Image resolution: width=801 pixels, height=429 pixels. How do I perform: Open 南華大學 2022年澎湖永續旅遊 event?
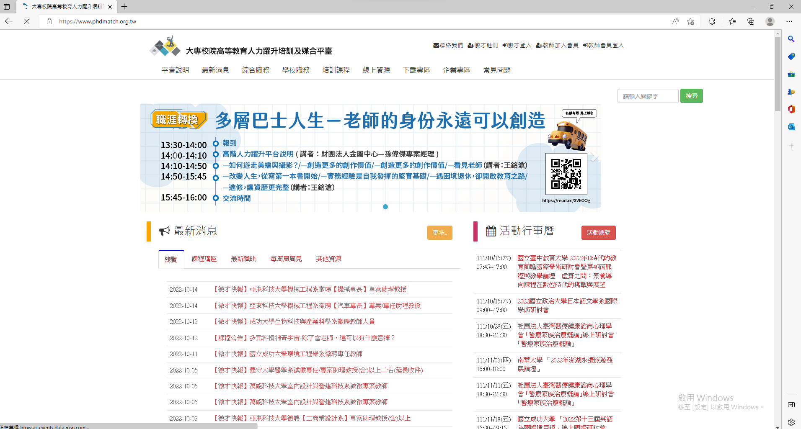[x=565, y=364]
